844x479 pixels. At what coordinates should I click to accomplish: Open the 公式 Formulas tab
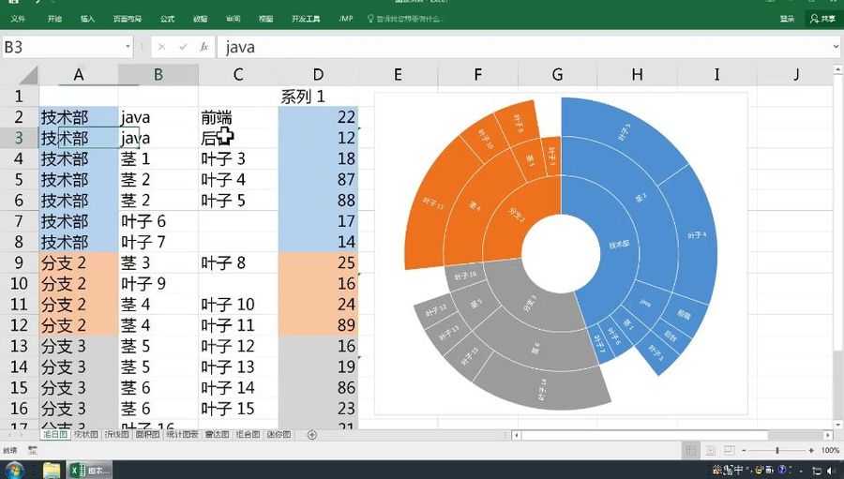pos(168,19)
